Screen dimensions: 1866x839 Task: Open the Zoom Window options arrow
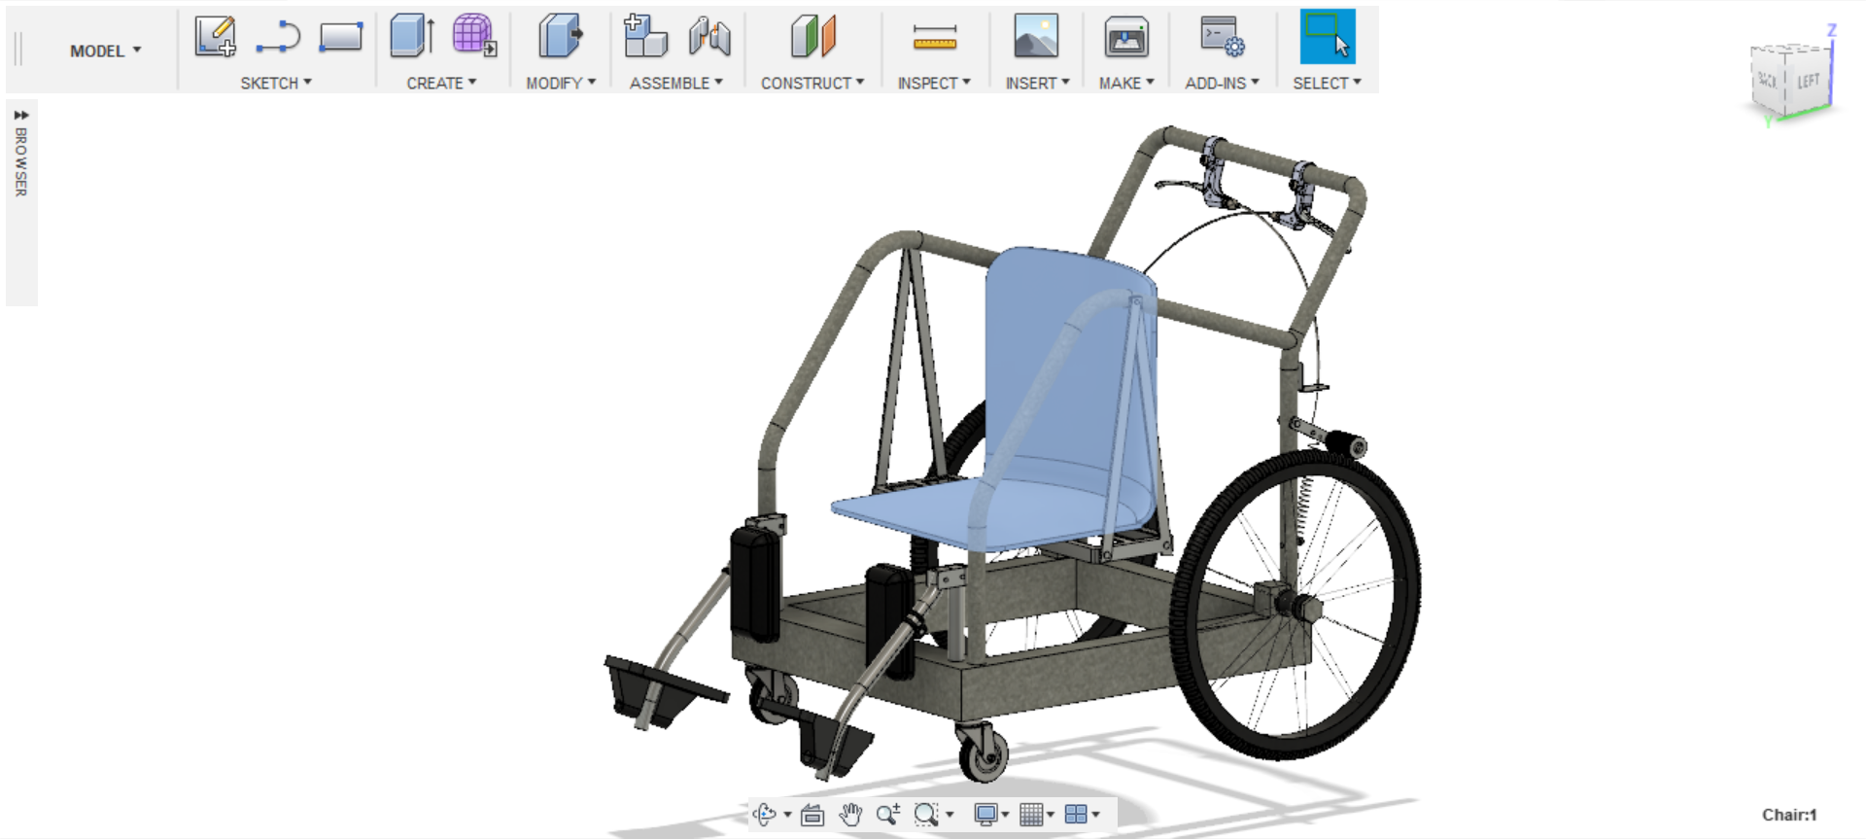[x=950, y=815]
